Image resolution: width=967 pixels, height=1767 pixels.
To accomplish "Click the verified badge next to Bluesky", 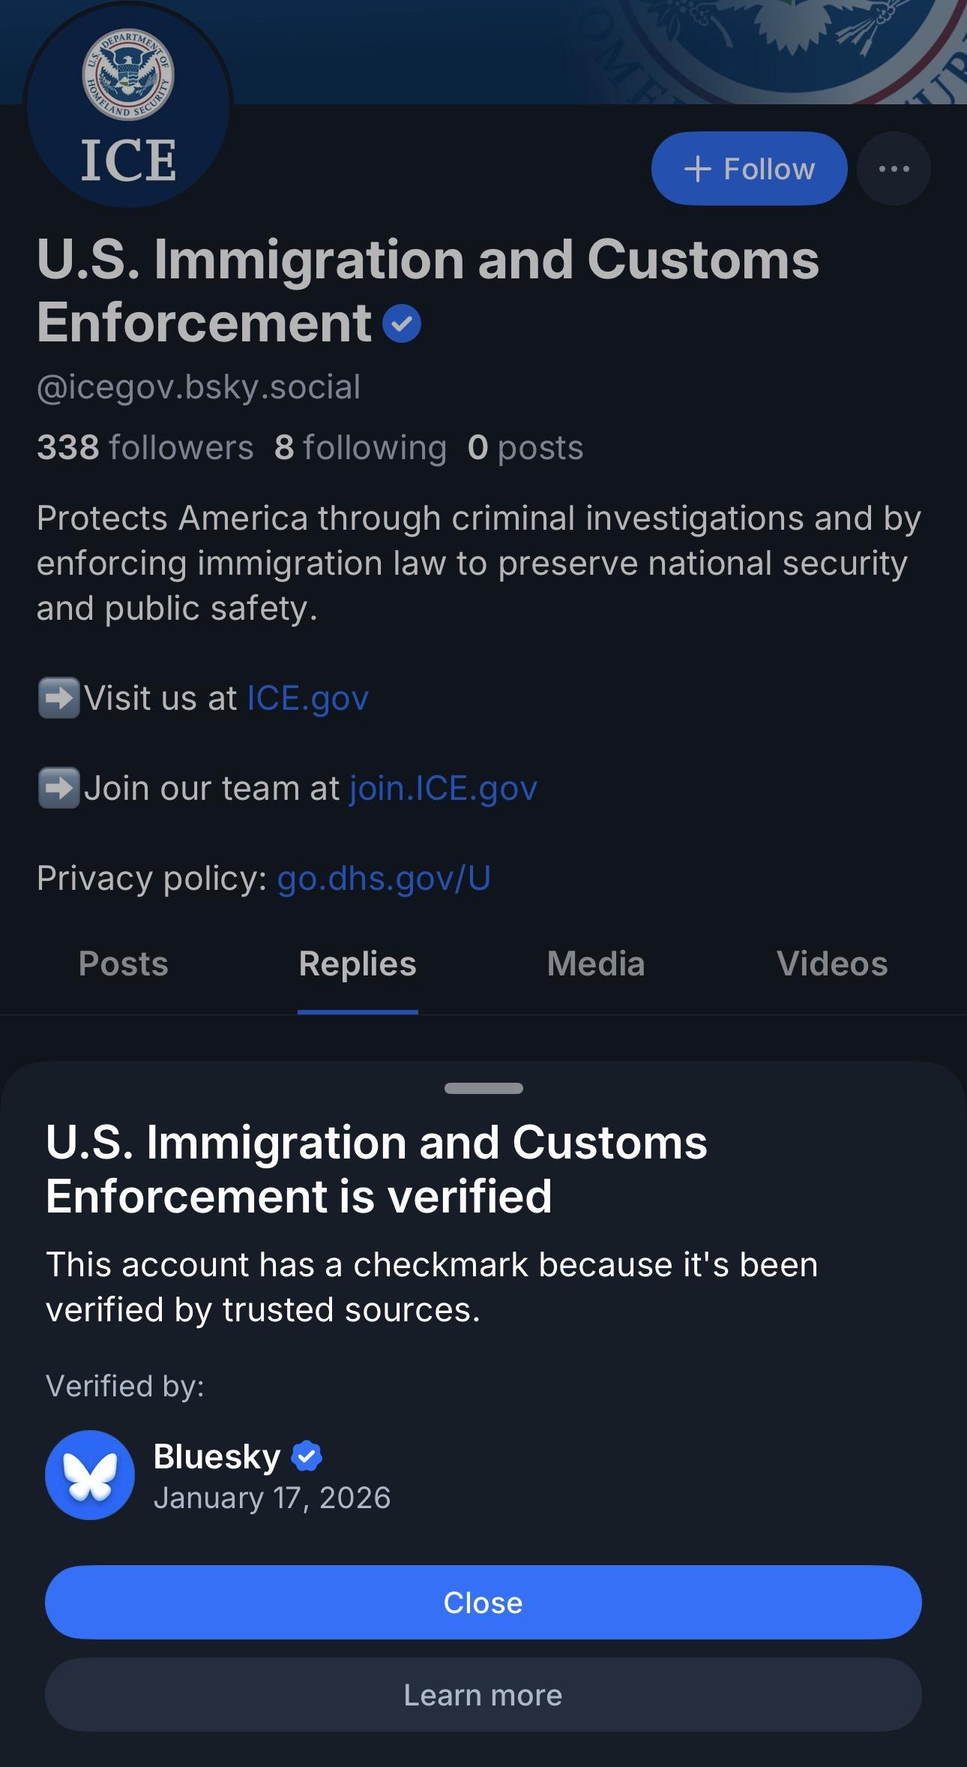I will 307,1455.
